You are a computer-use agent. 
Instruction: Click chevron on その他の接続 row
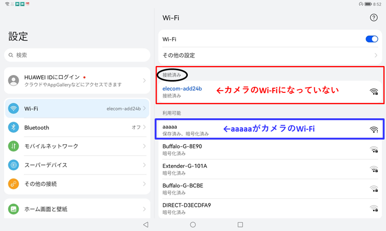pyautogui.click(x=144, y=184)
